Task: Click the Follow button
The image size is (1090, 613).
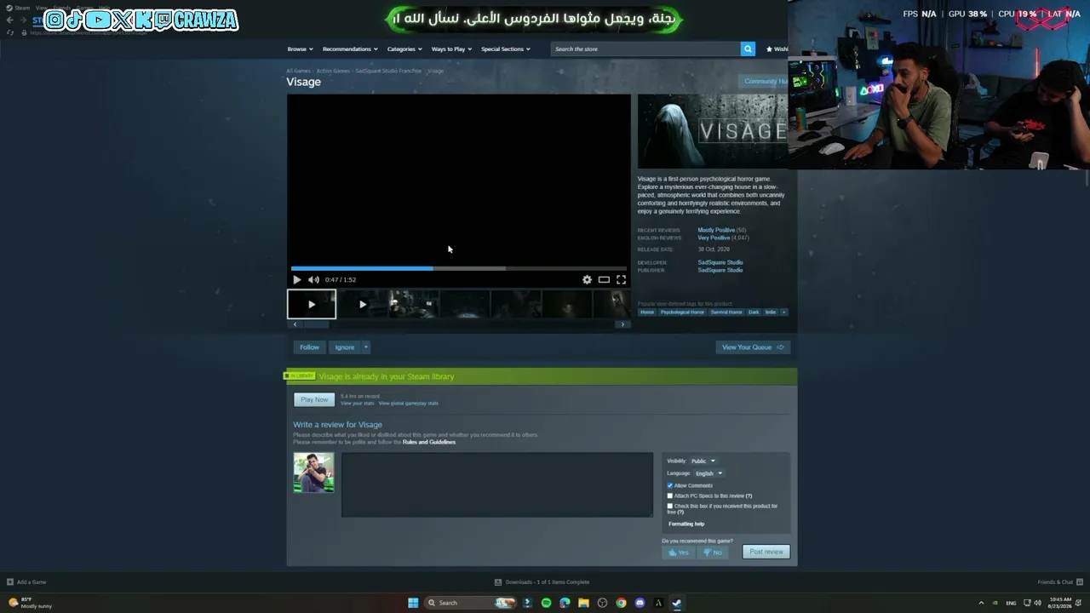Action: point(309,347)
